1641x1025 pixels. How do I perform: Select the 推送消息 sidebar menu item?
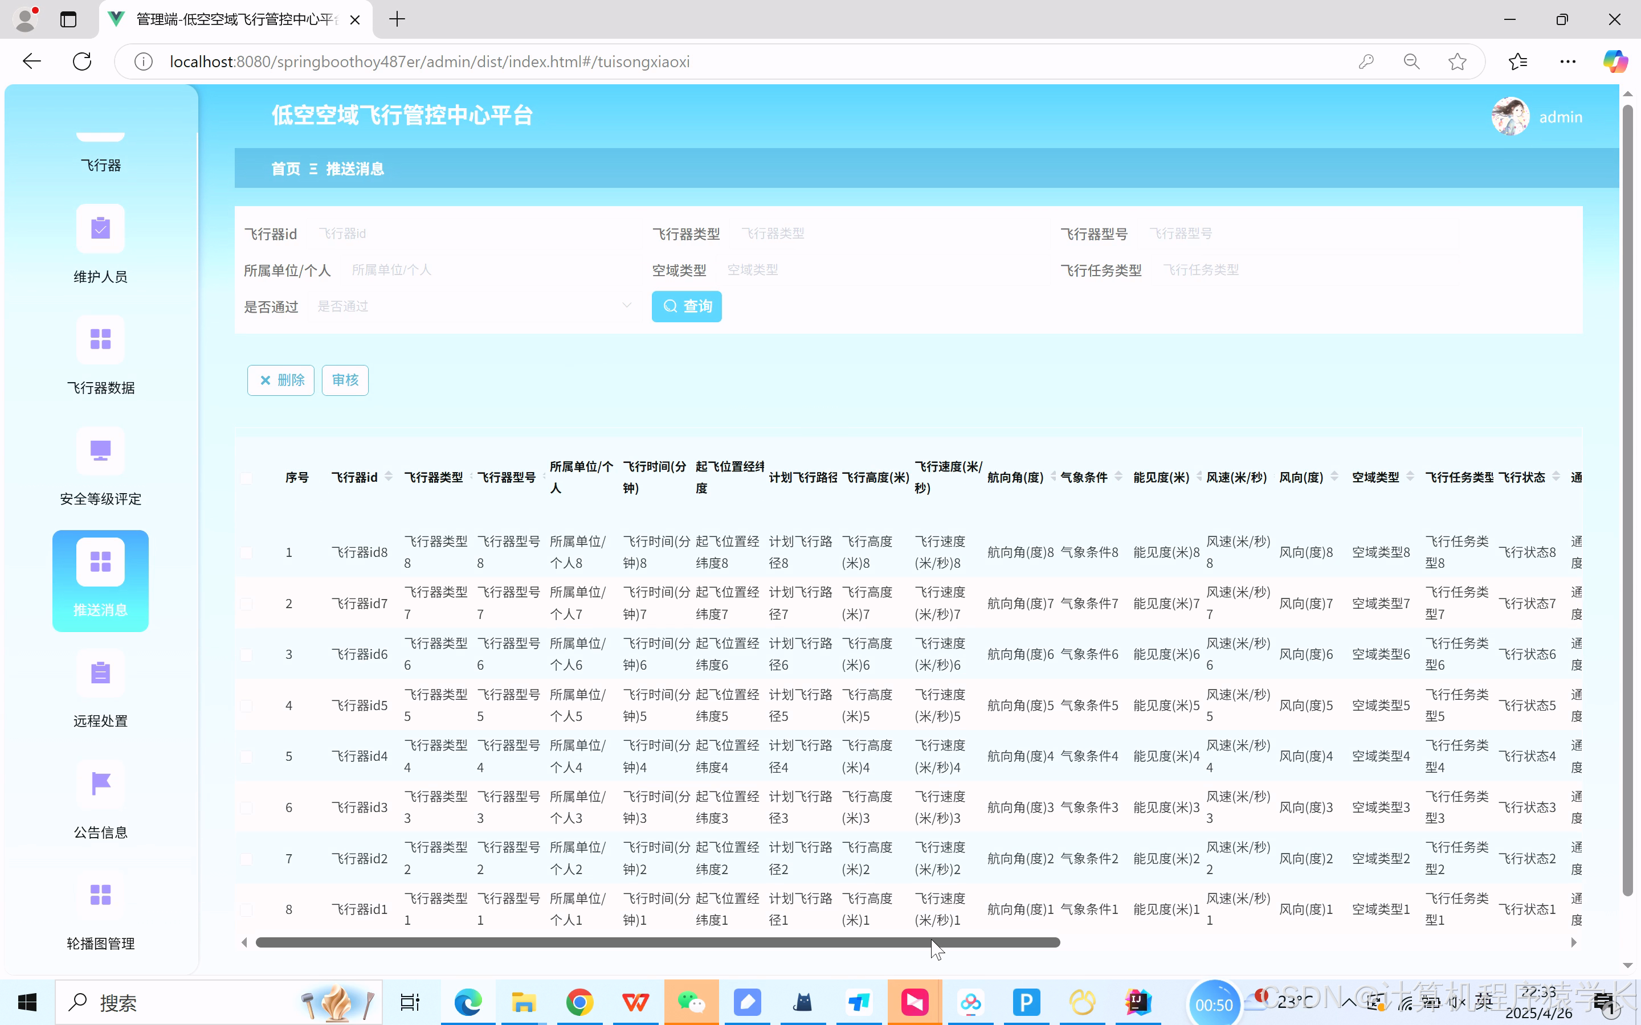point(100,581)
